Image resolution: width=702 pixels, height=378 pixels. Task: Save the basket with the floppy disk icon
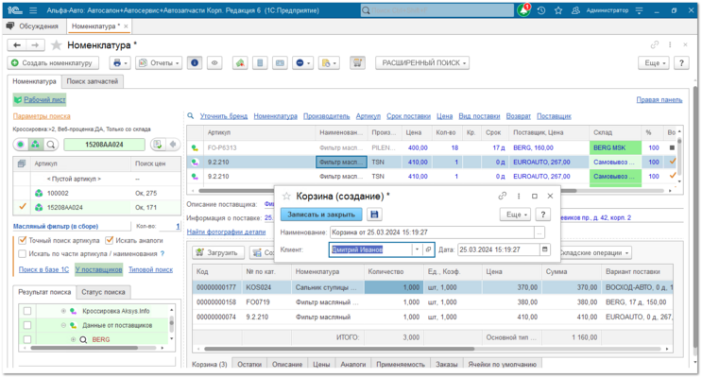pos(374,215)
